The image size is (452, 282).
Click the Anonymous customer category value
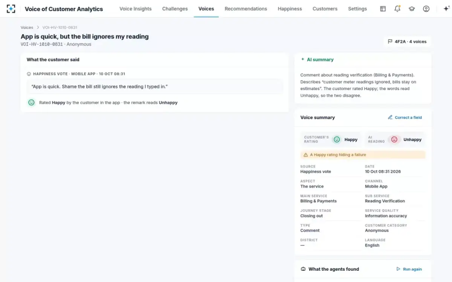click(x=377, y=230)
